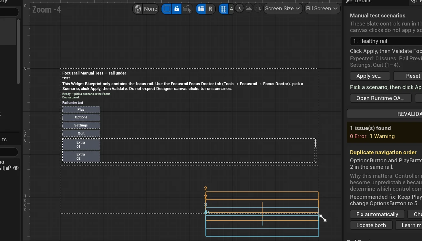Select the Extra 02 widget on canvas

coord(81,156)
